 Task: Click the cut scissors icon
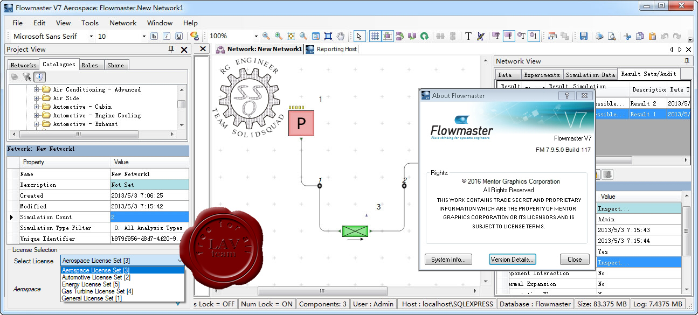pos(627,36)
